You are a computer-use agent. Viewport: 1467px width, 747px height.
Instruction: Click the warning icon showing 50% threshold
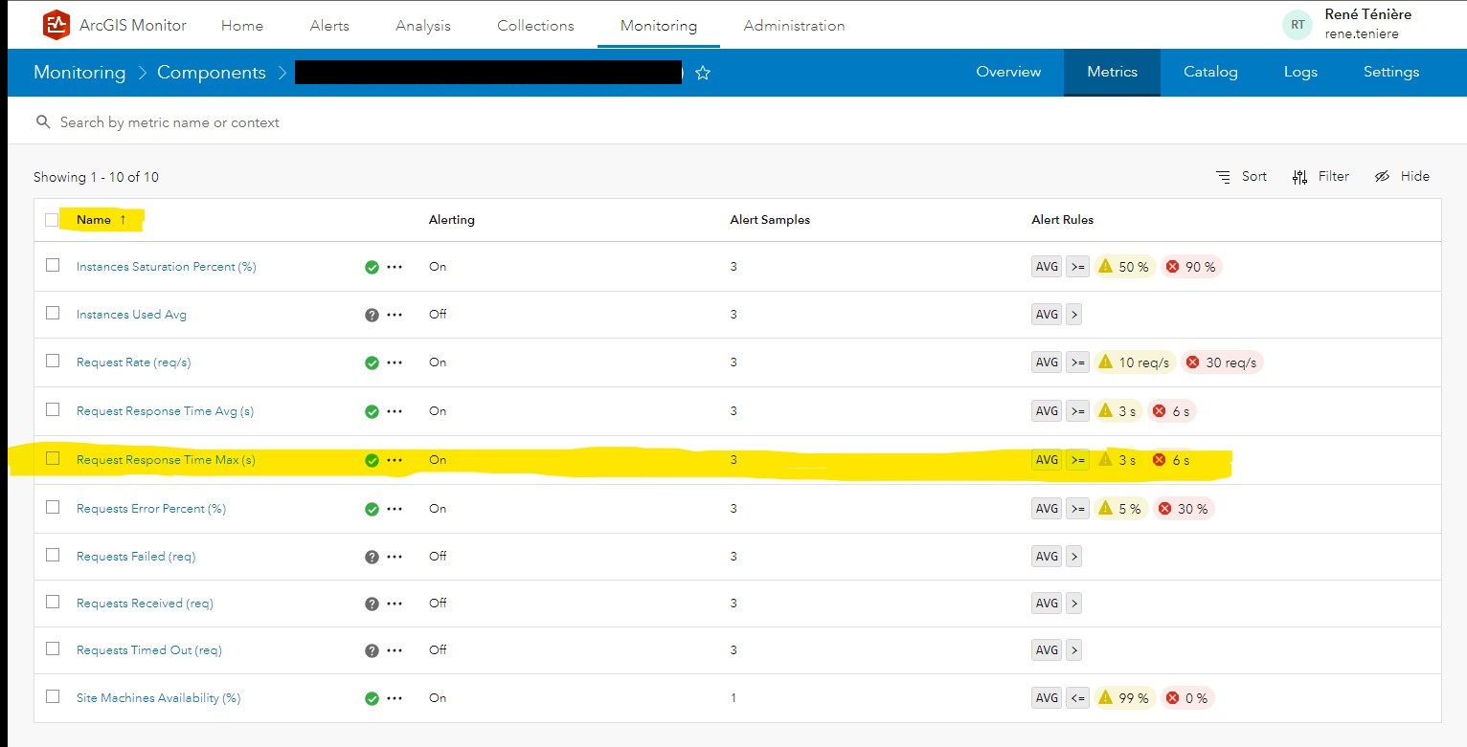click(x=1106, y=267)
